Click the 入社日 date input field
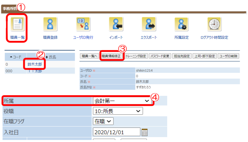The image size is (248, 142). point(116,132)
